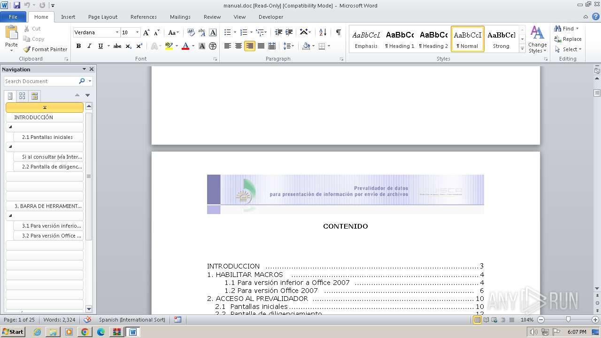This screenshot has width=601, height=338.
Task: Open the Font name dropdown
Action: pos(117,32)
